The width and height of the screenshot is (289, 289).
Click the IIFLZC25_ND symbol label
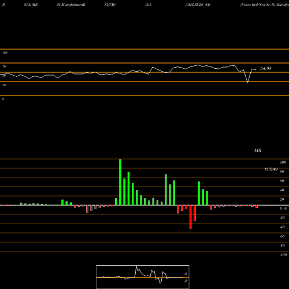199,5
